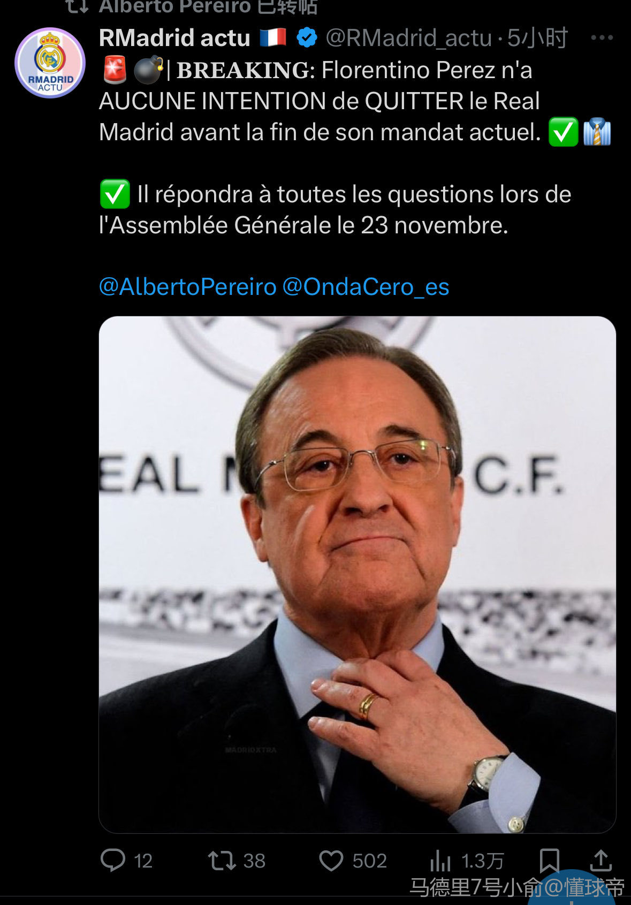The height and width of the screenshot is (905, 631).
Task: Like the tweet with heart icon
Action: tap(331, 861)
